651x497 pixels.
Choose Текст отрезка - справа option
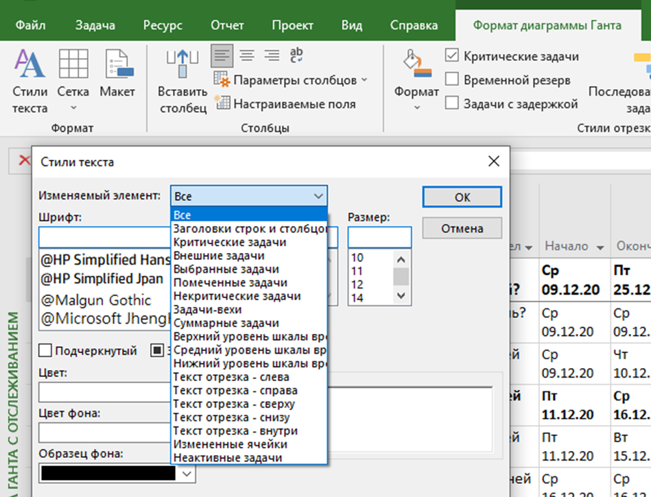(x=249, y=390)
